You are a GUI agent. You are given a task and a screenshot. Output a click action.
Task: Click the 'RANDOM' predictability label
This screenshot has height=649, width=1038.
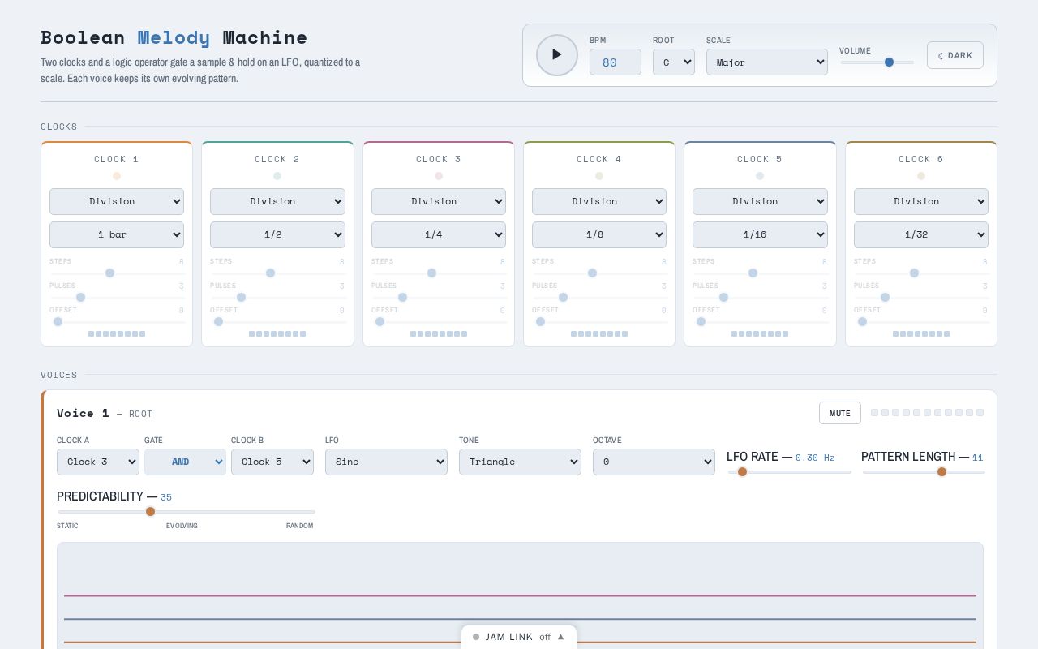coord(299,526)
